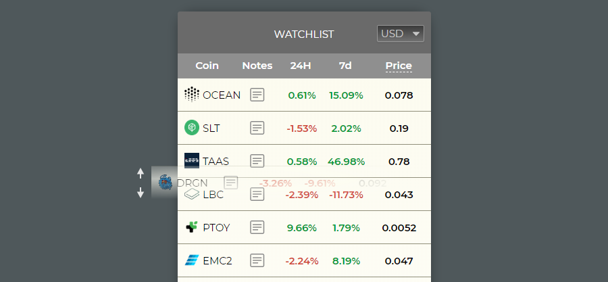The image size is (608, 282).
Task: Click the DRGN dragon coin logo
Action: point(166,183)
